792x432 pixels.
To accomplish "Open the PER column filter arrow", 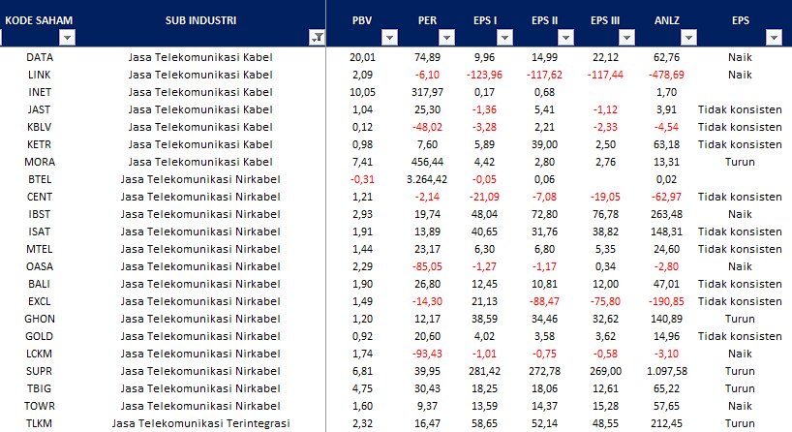I will (446, 38).
